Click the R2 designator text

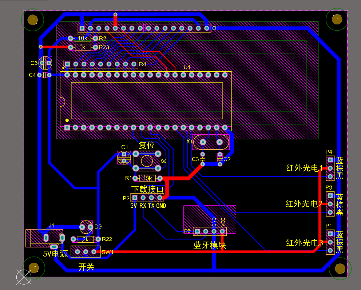[x=103, y=39]
